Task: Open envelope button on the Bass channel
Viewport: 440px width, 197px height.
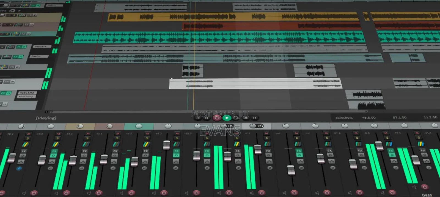Action: 427,161
